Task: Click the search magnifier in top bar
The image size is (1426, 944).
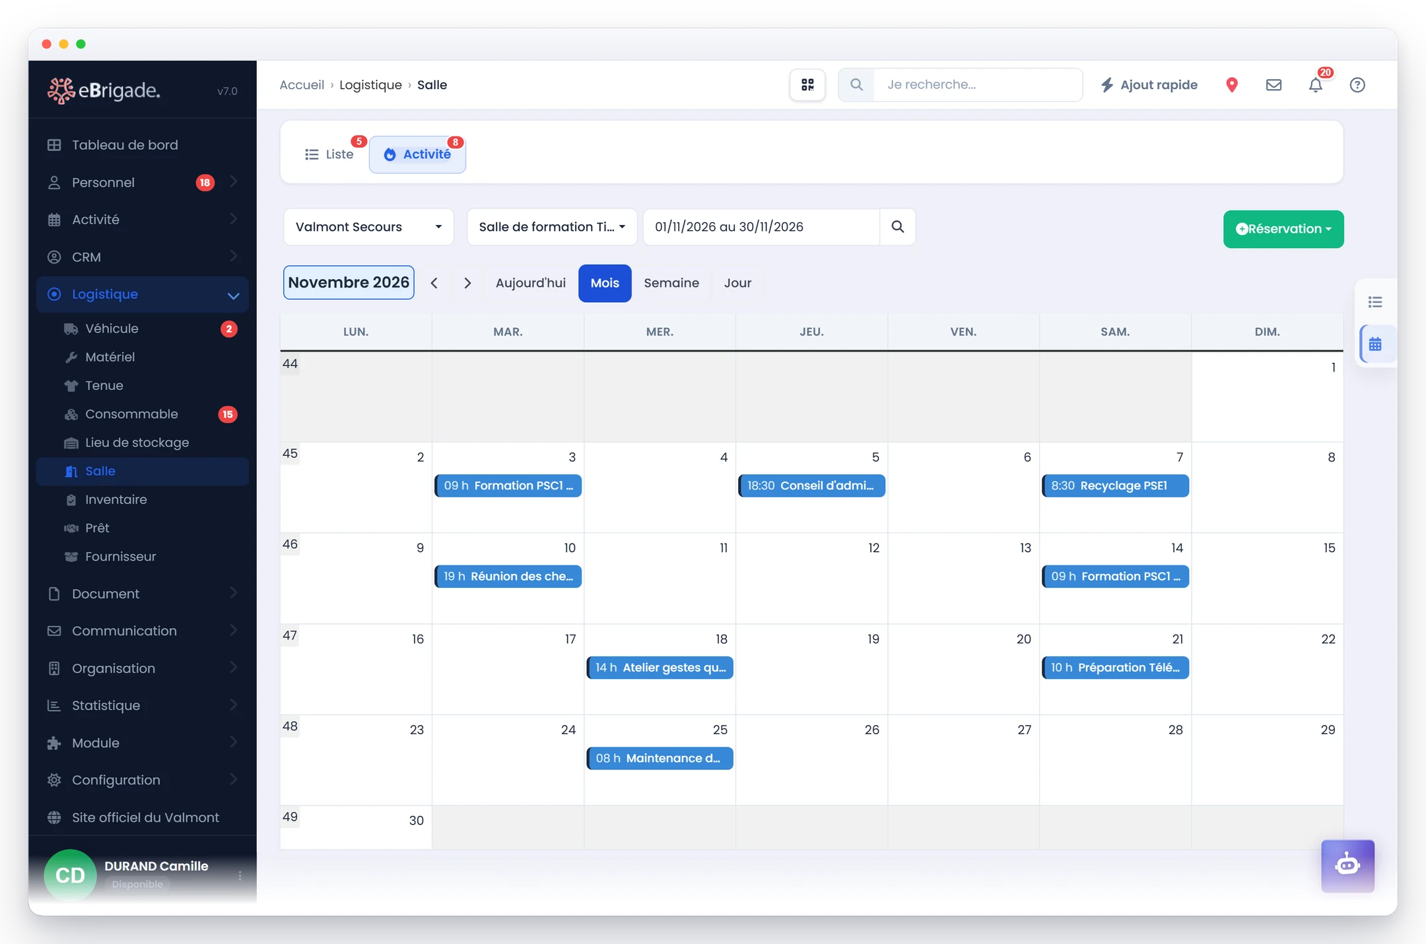Action: [x=856, y=84]
